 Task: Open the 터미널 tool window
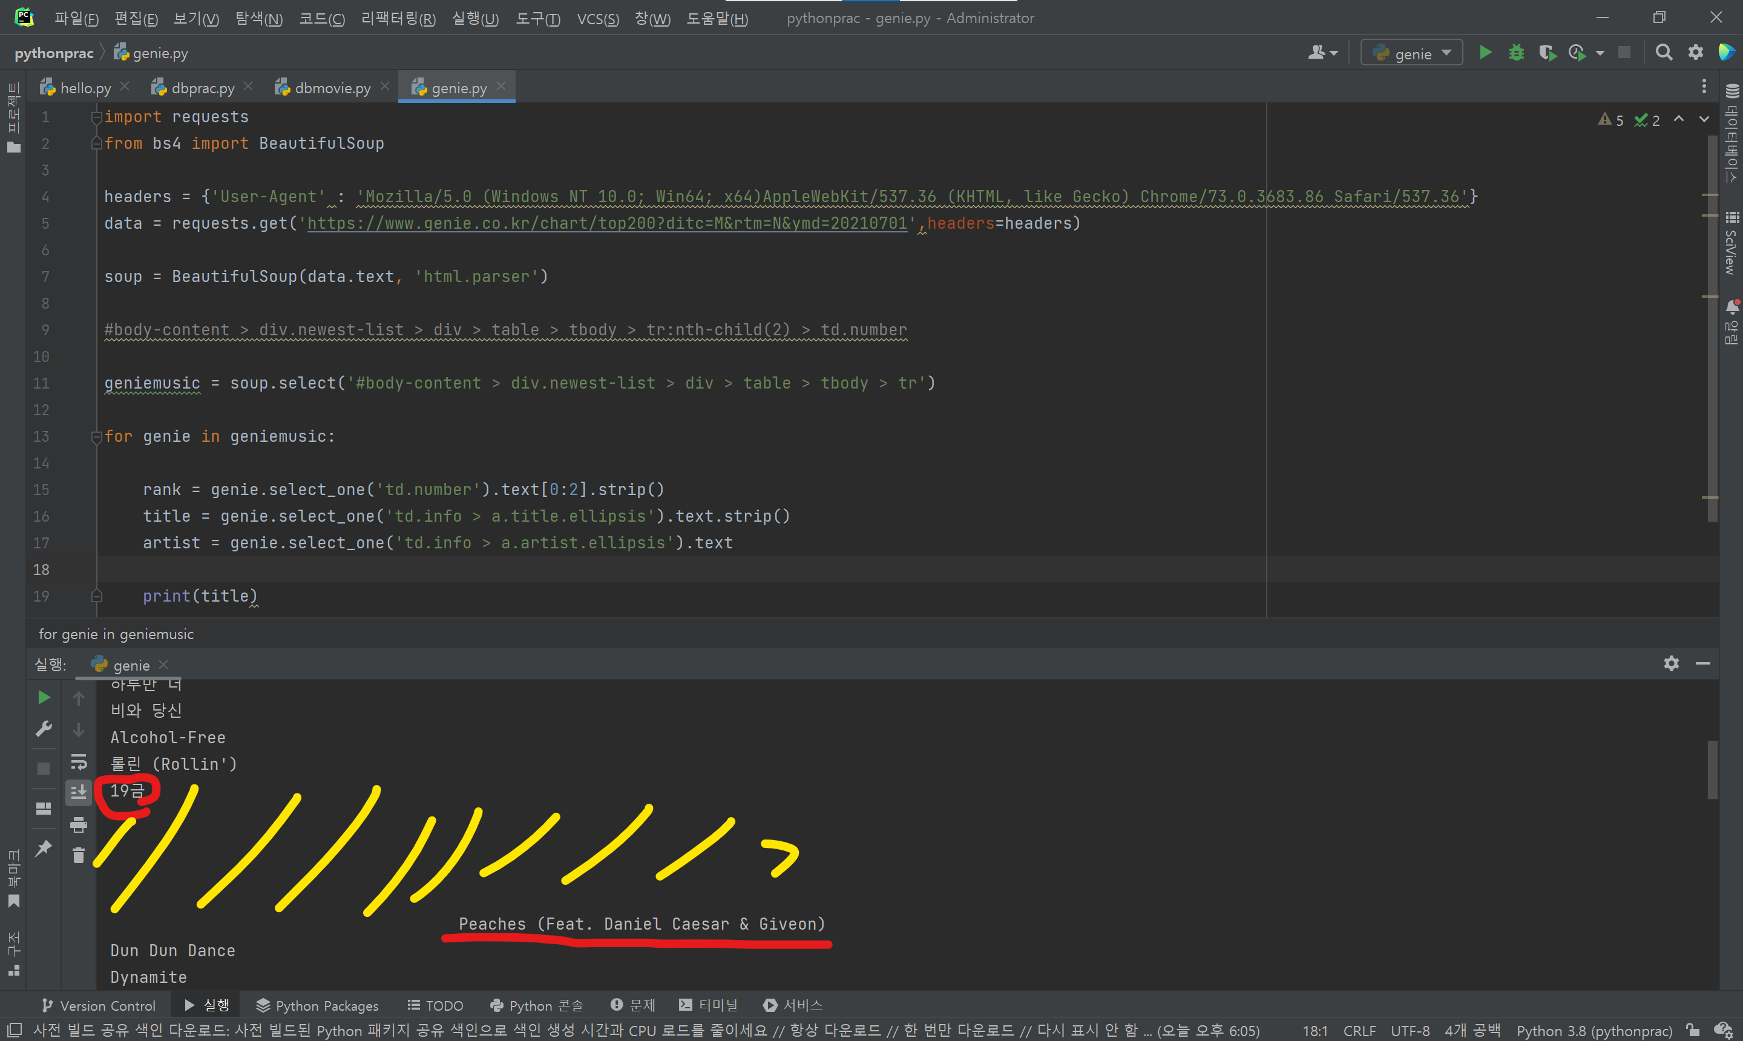click(707, 1005)
